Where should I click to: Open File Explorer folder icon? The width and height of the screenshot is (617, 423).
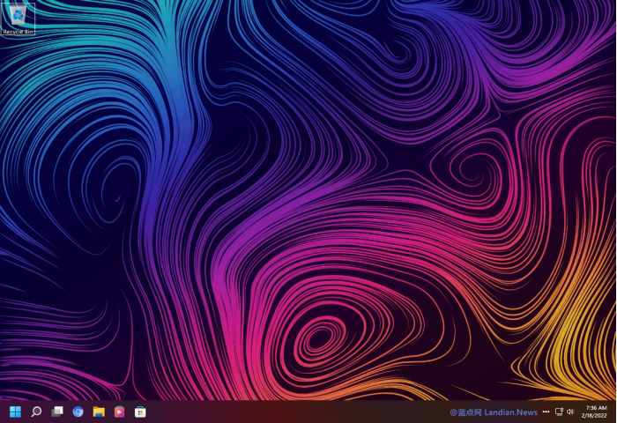coord(99,412)
